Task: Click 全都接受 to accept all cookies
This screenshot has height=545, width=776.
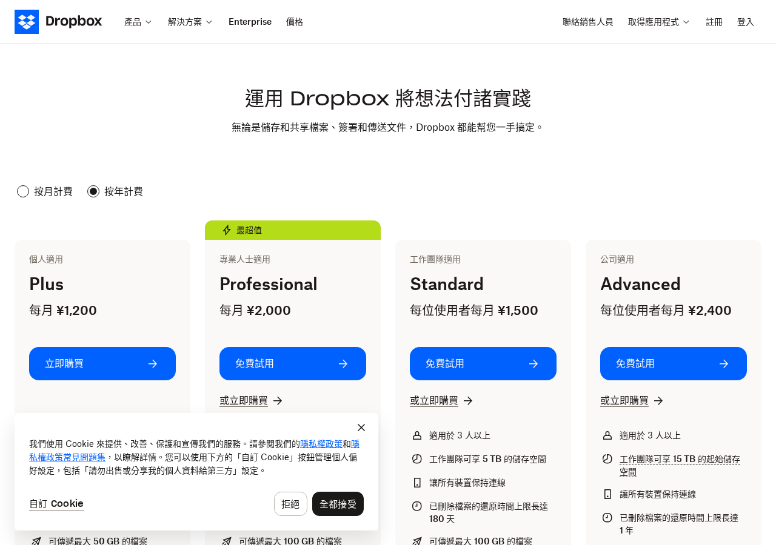Action: click(x=338, y=504)
